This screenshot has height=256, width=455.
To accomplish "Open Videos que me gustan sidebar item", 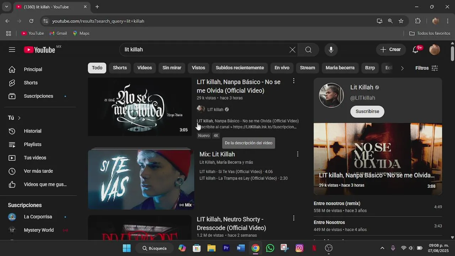I will click(x=38, y=185).
